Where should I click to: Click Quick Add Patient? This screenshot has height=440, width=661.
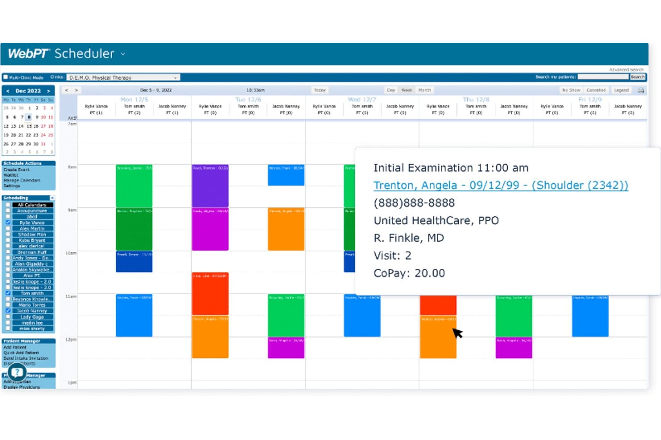click(x=21, y=353)
